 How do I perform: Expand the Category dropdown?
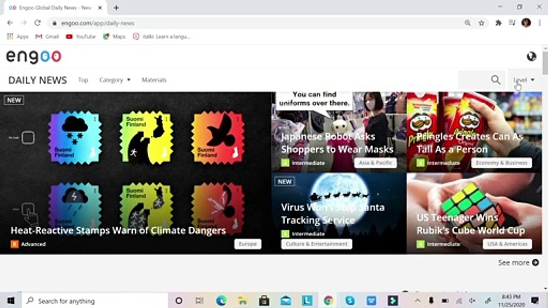(x=115, y=80)
